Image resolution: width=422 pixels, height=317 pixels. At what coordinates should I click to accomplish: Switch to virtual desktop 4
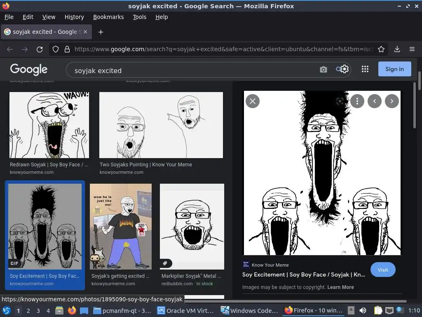point(48,311)
